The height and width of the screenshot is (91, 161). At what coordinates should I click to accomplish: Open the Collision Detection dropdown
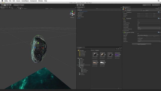point(149,29)
